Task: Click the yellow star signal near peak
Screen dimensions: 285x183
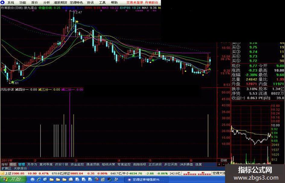Action: pyautogui.click(x=77, y=22)
